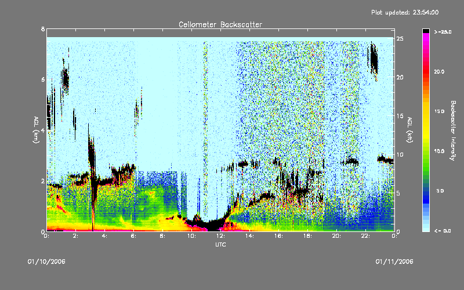Screen dimensions: 464x290
Task: Select the "16:" hour tick on UTC axis
Action: pos(278,236)
